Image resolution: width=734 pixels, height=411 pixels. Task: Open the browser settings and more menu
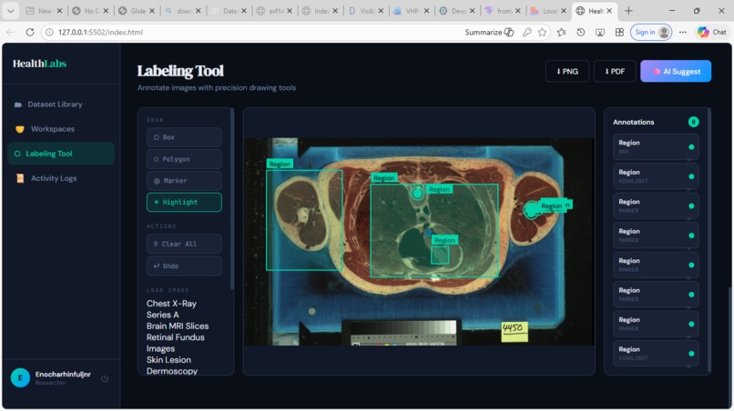pyautogui.click(x=683, y=32)
